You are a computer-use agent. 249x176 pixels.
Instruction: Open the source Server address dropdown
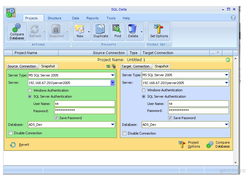click(112, 83)
